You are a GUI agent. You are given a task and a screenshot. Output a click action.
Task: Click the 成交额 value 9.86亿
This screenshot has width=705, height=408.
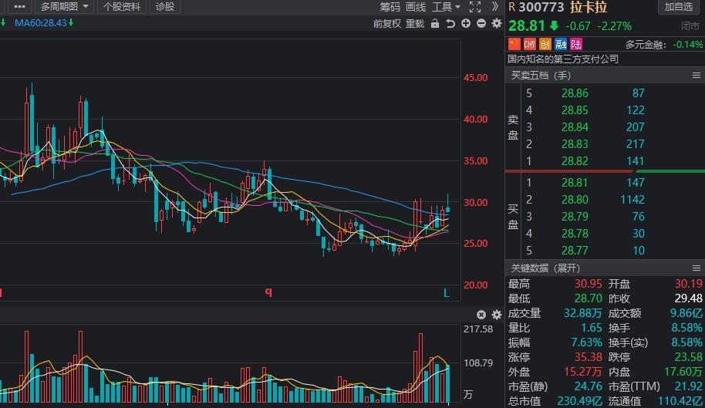click(686, 313)
